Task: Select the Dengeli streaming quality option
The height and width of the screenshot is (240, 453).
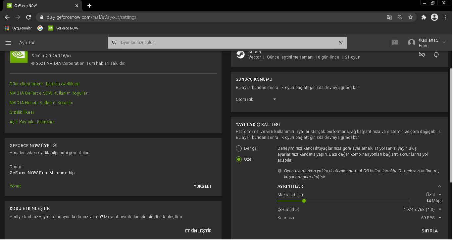Action: click(239, 148)
